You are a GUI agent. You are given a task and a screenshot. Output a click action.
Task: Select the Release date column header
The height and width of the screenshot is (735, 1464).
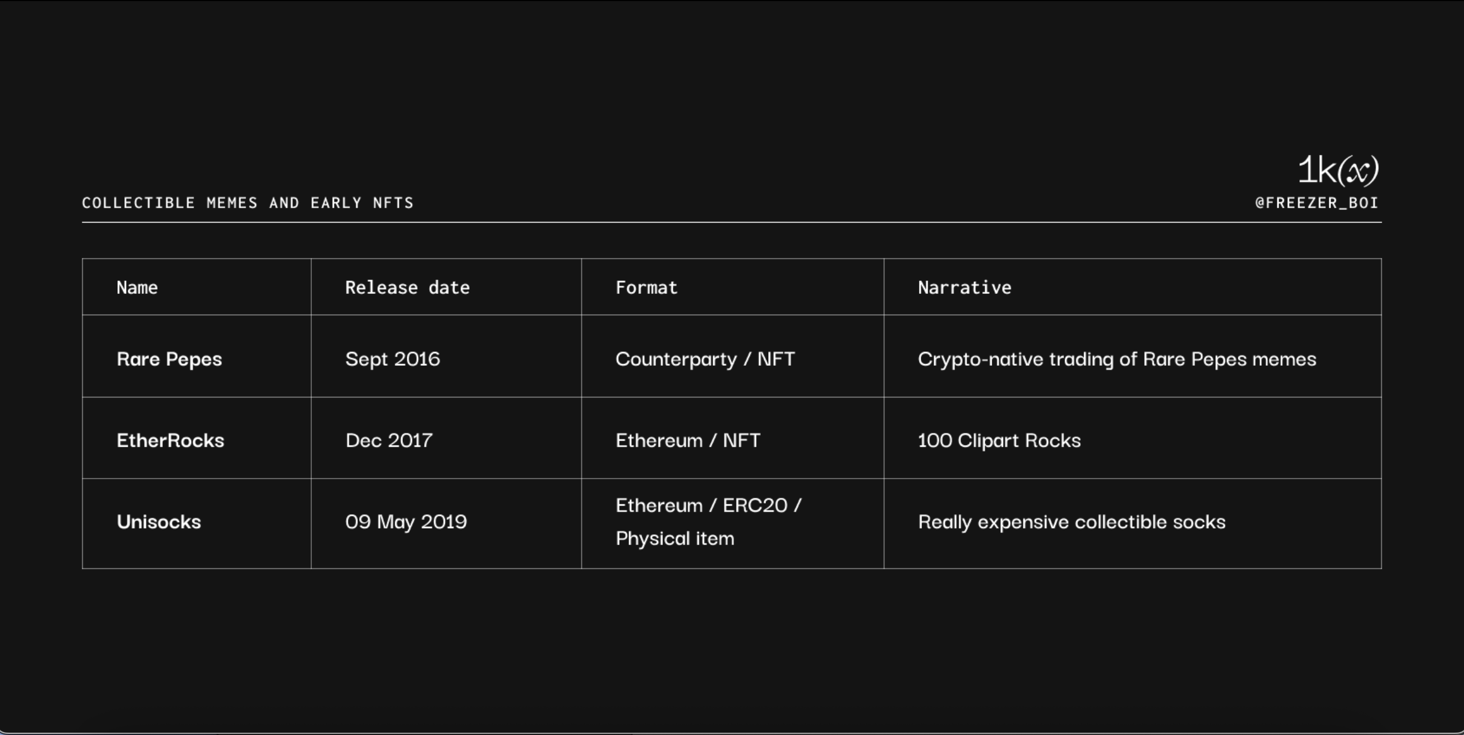coord(407,288)
